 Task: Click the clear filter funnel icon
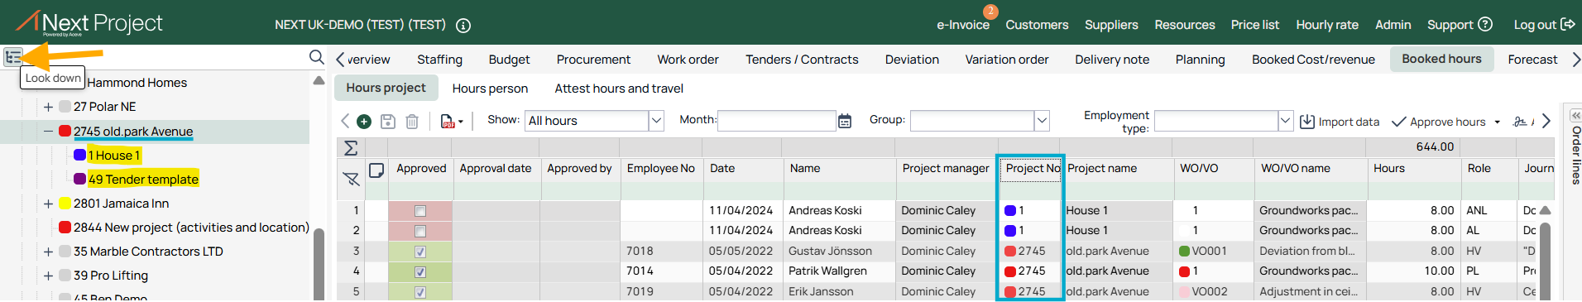point(351,178)
